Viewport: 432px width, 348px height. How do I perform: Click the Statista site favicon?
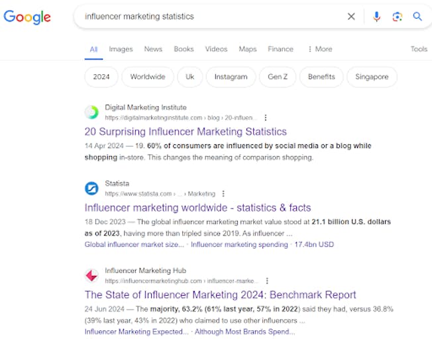tap(92, 189)
